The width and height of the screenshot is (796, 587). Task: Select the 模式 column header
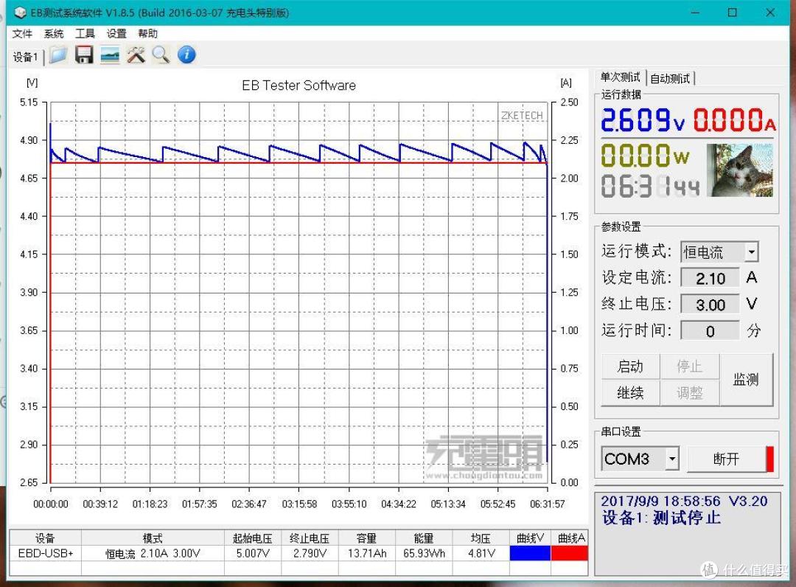(x=153, y=538)
